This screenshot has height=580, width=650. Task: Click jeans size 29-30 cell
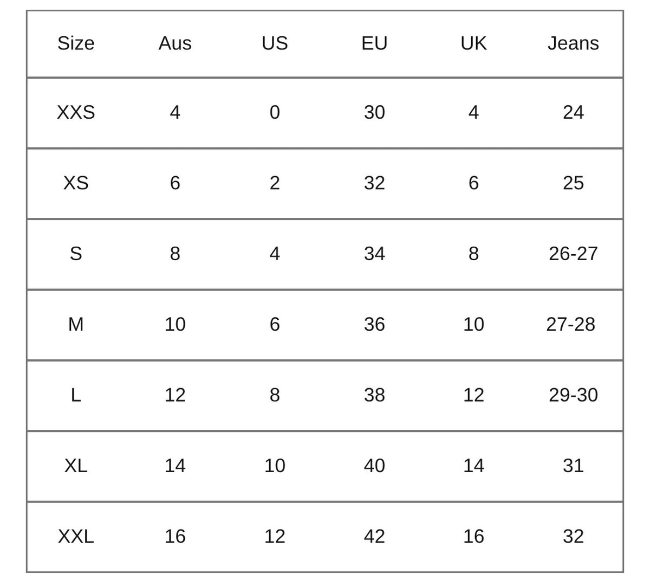pos(573,395)
